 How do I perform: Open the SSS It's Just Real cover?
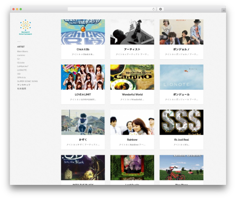[181, 122]
